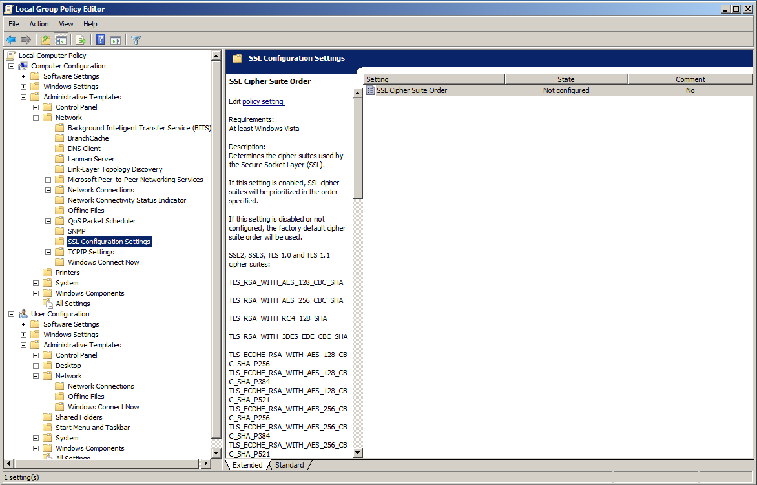Open the Help menu

(90, 24)
